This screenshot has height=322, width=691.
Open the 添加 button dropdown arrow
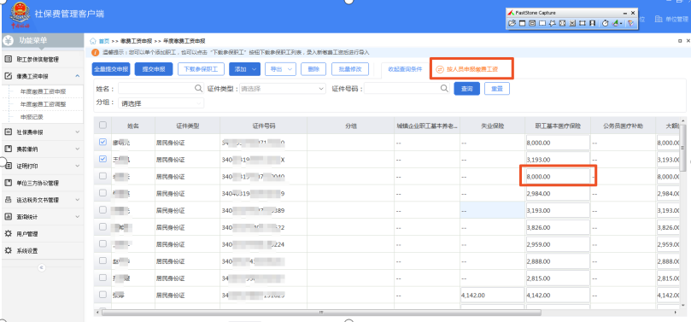click(255, 69)
